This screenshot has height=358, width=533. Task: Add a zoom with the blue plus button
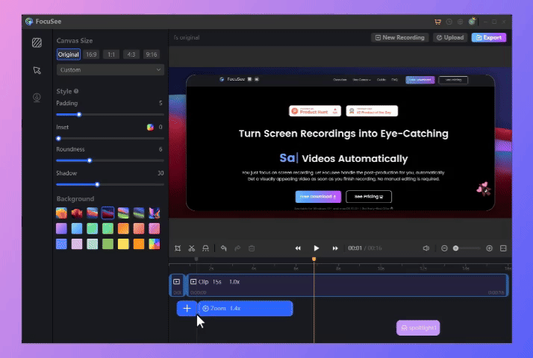tap(187, 309)
